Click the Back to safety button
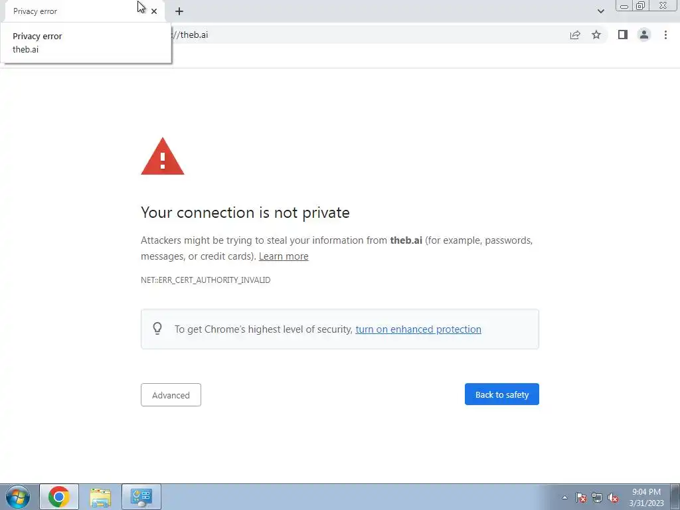The width and height of the screenshot is (680, 510). click(502, 394)
